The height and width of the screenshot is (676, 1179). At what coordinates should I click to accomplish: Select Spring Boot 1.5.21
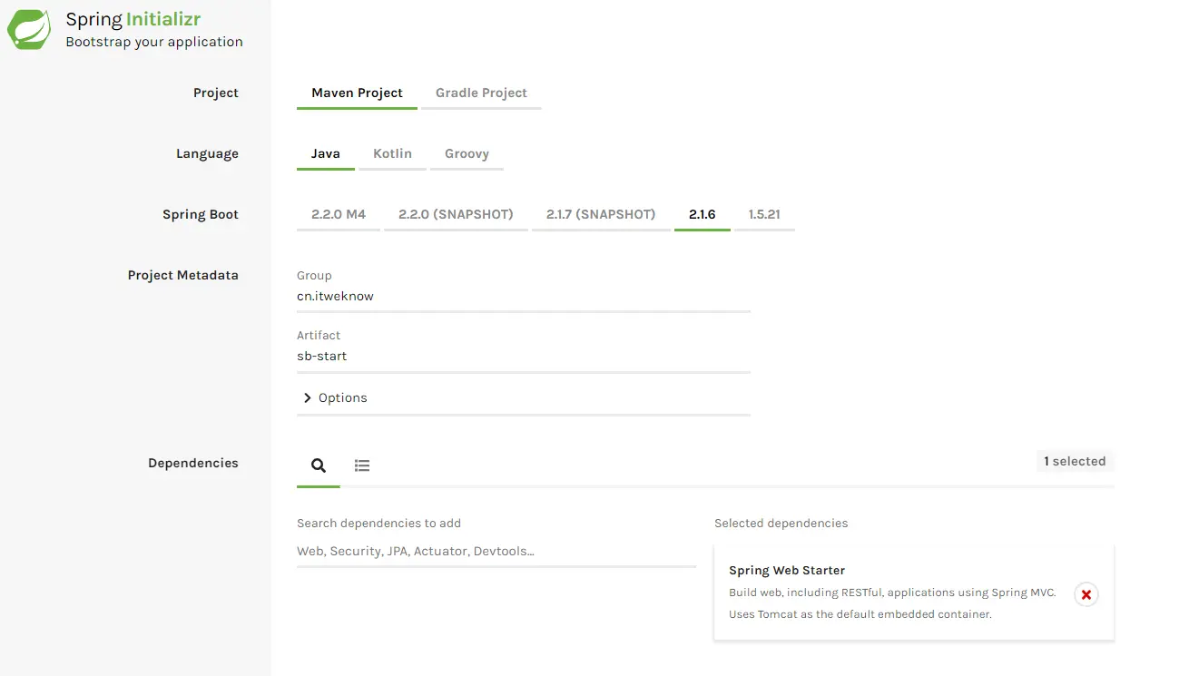[x=764, y=214]
